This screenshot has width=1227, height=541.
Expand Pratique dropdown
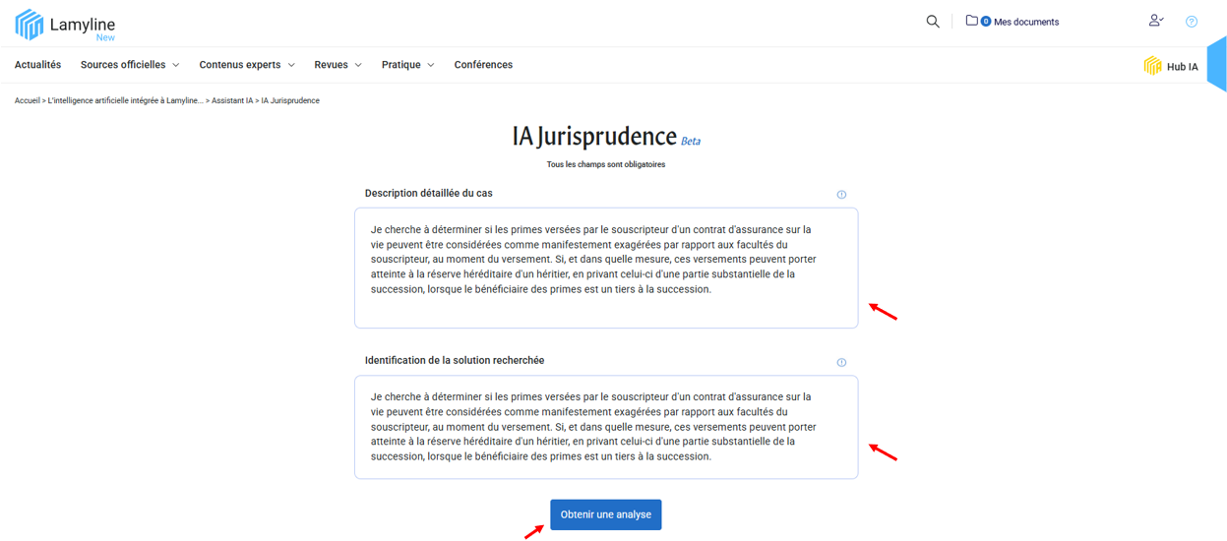pyautogui.click(x=407, y=65)
